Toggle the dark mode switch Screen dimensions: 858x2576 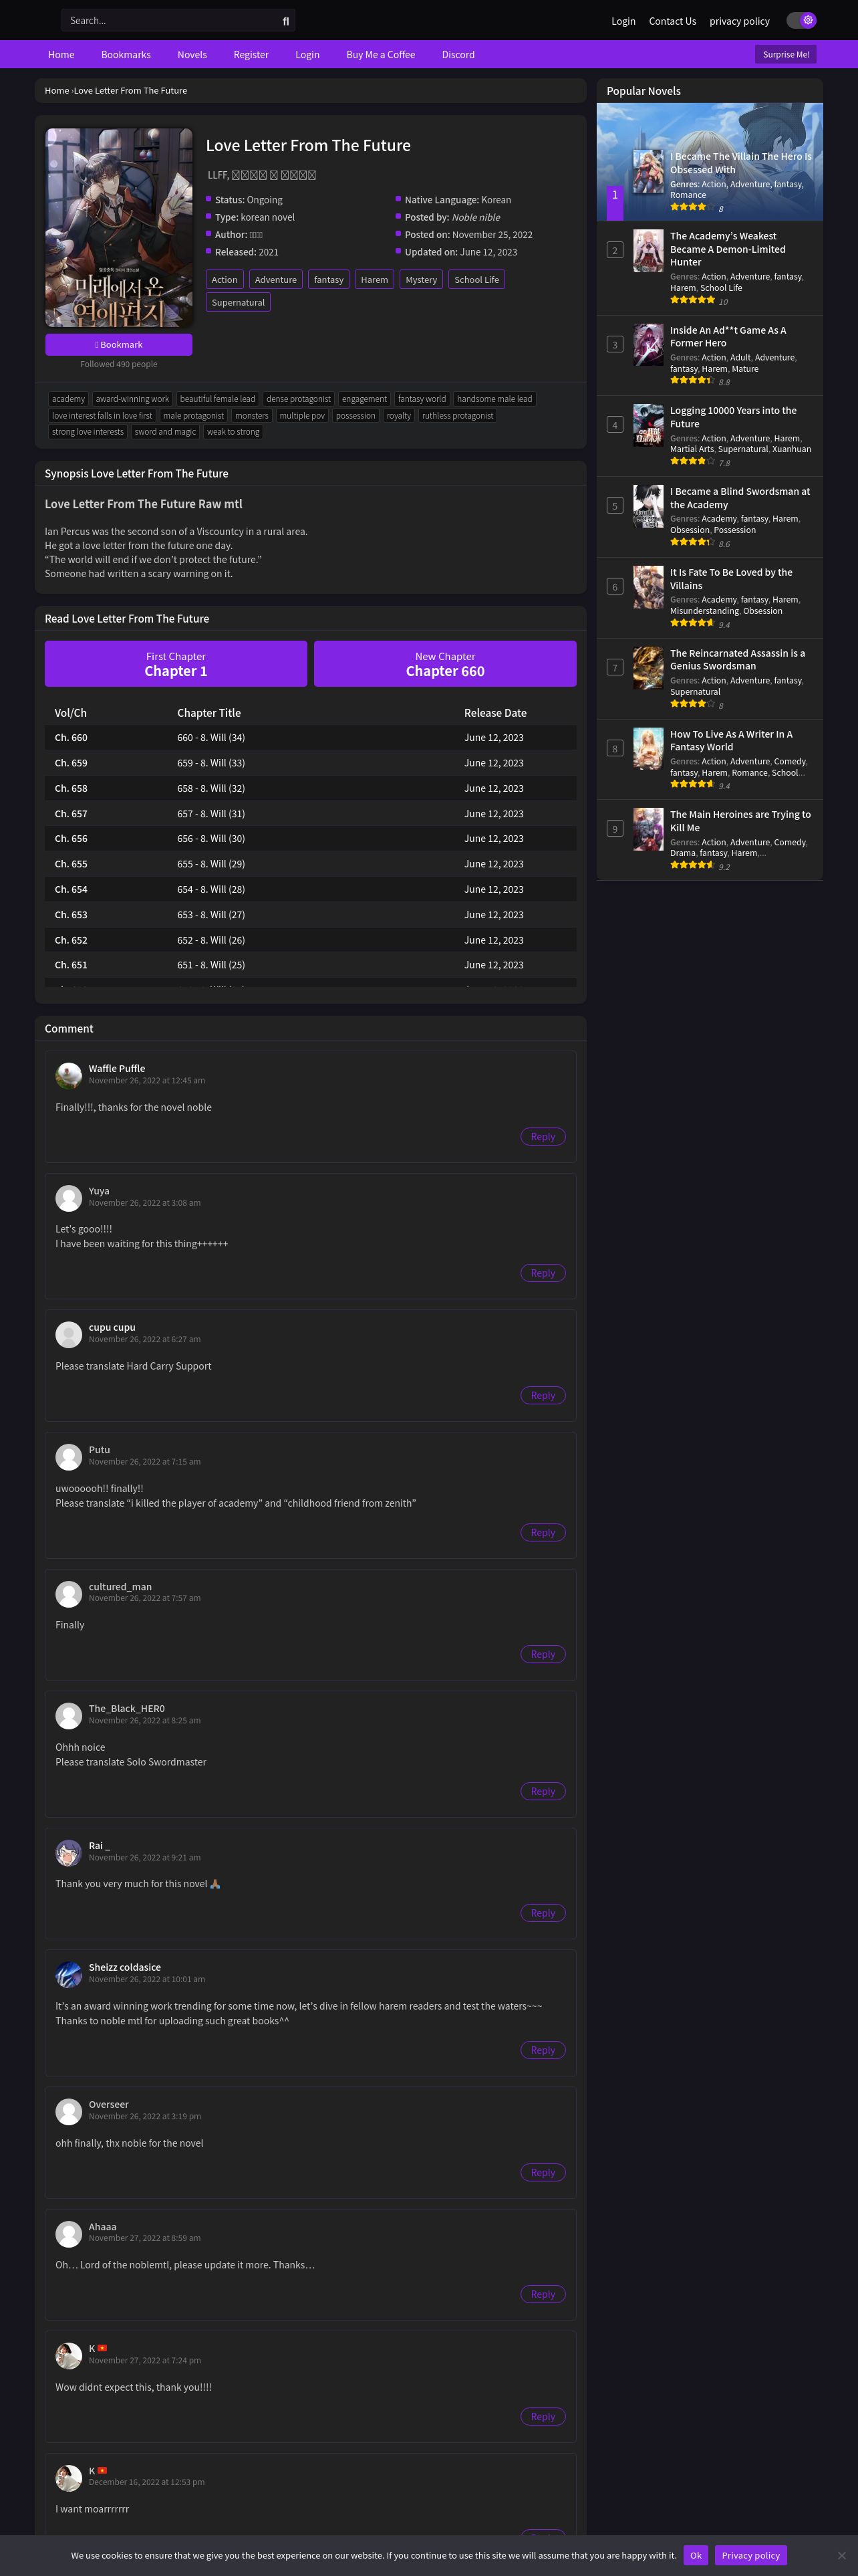(801, 20)
